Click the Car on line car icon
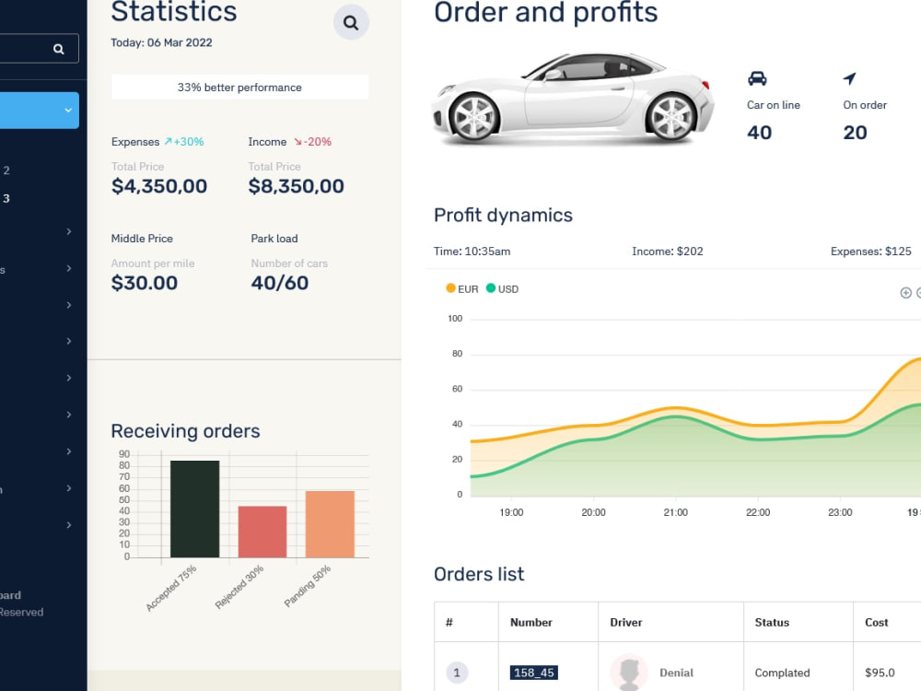The height and width of the screenshot is (691, 921). pyautogui.click(x=757, y=78)
